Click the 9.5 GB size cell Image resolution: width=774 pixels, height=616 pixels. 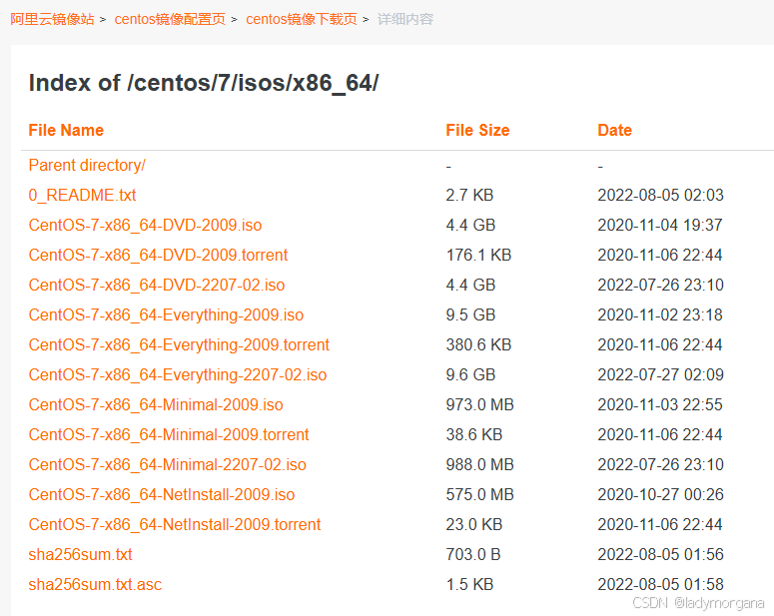click(471, 314)
